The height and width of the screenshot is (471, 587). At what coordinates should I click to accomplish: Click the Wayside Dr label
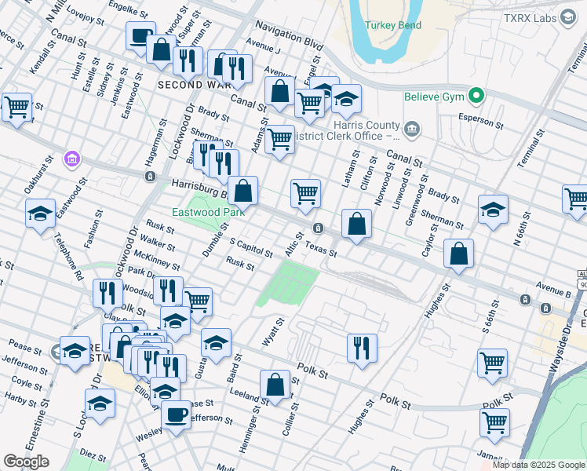(560, 349)
